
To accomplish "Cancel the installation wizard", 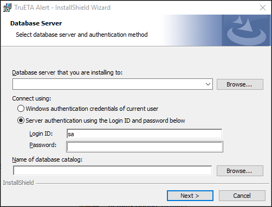I will (x=242, y=196).
